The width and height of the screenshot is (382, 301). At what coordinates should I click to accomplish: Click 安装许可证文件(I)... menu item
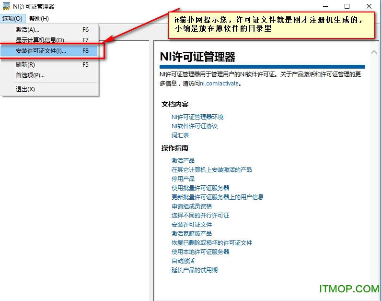point(49,51)
